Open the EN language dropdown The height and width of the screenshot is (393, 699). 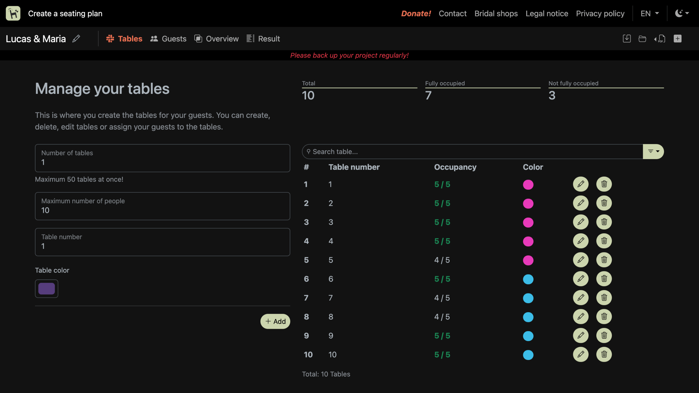(650, 13)
